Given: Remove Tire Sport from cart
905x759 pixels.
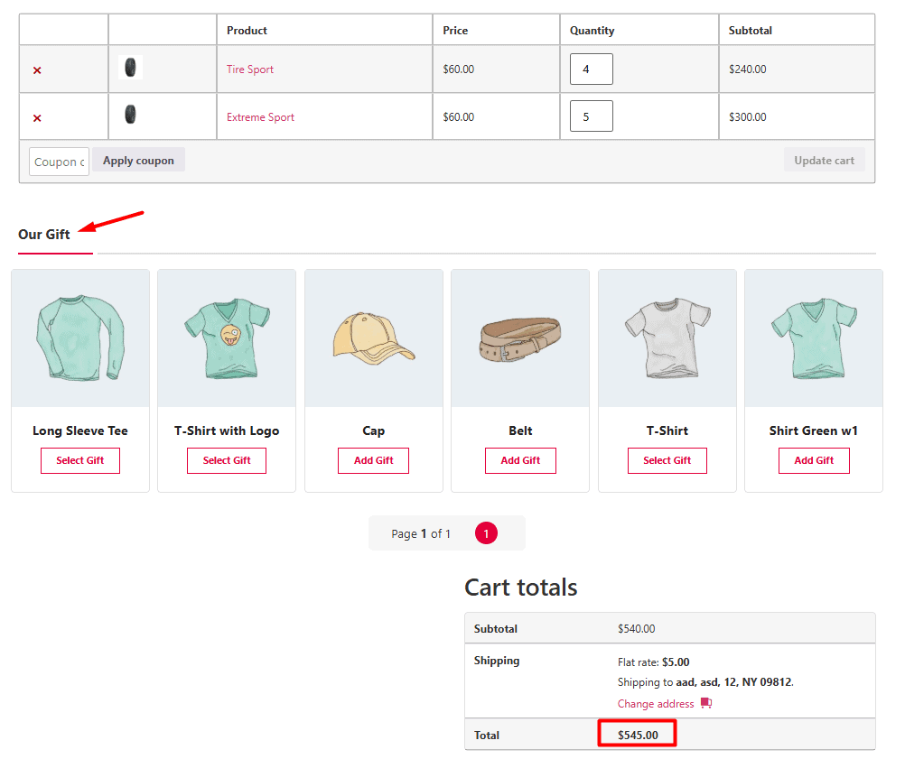Looking at the screenshot, I should click(37, 70).
